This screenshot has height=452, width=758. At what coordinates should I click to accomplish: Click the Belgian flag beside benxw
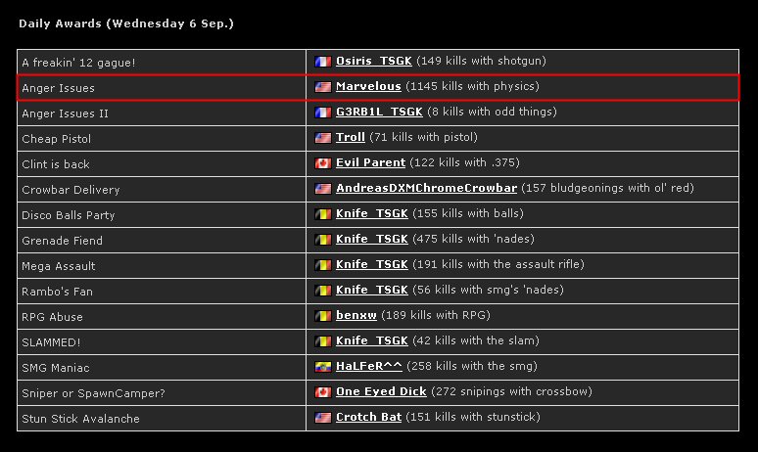[322, 316]
